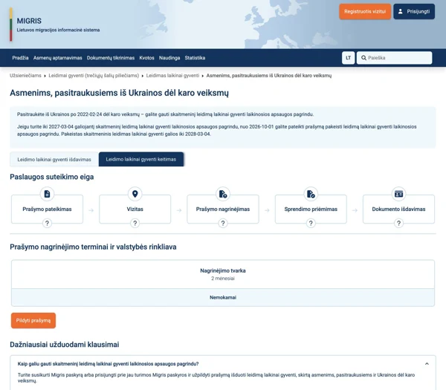Click the Vizitas step card
446x390 pixels.
click(x=135, y=209)
